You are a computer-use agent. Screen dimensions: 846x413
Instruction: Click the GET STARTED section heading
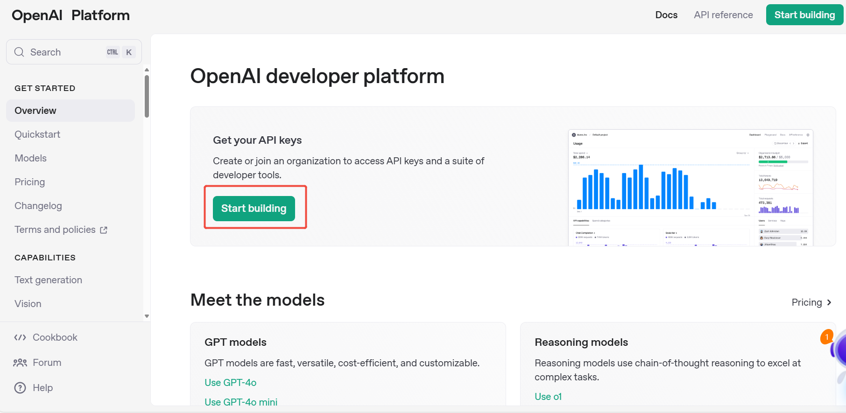(x=45, y=88)
